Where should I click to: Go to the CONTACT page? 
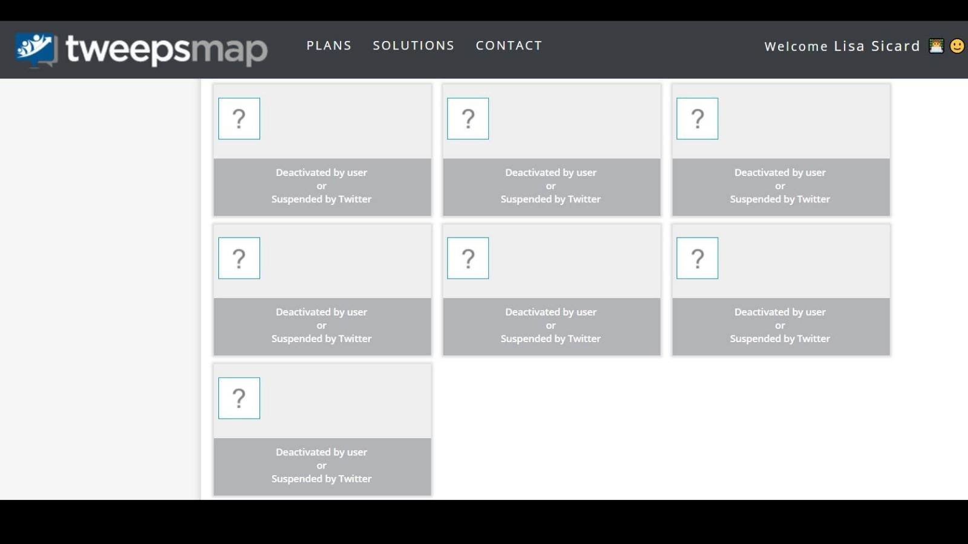pyautogui.click(x=509, y=46)
